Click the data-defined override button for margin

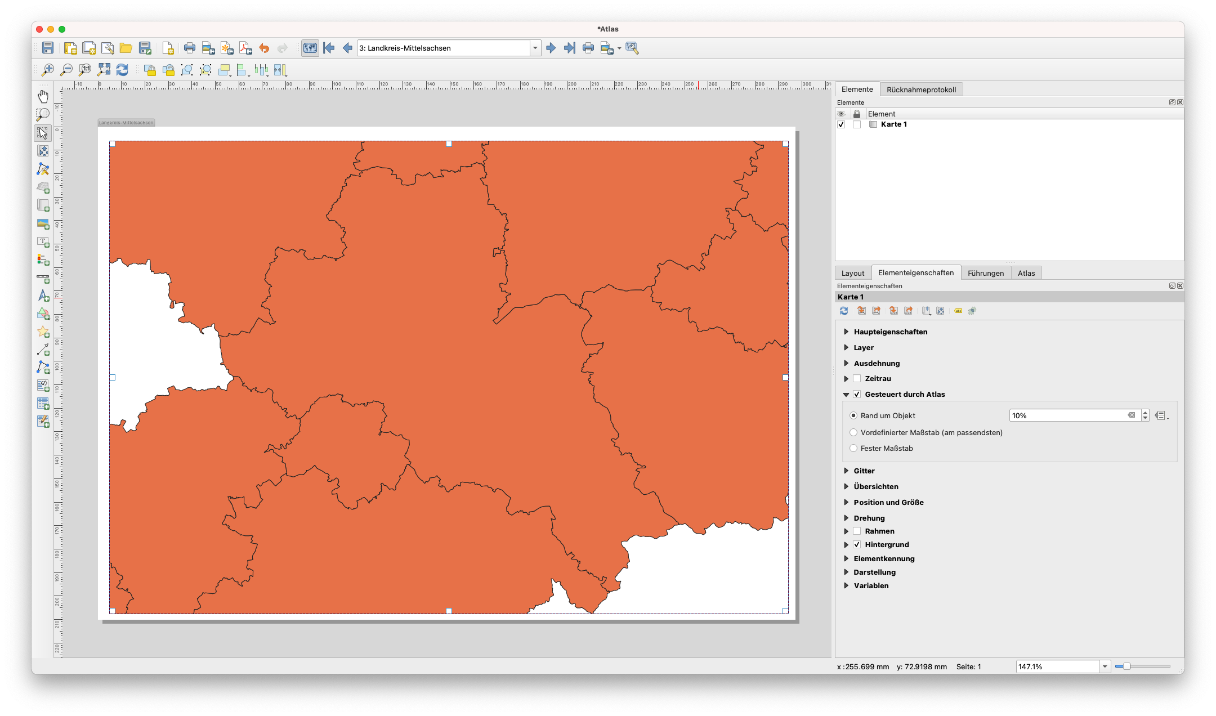coord(1161,415)
